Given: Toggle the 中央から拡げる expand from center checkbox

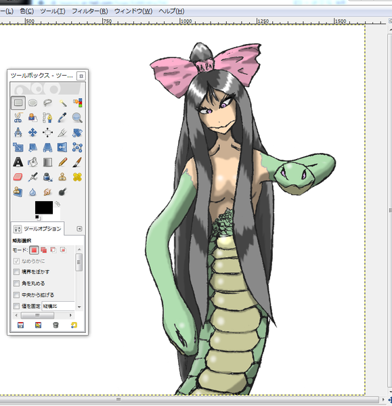Looking at the screenshot, I should tap(16, 295).
